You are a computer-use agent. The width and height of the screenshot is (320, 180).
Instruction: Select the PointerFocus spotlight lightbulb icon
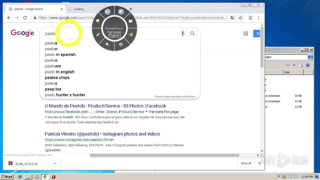pos(98,21)
